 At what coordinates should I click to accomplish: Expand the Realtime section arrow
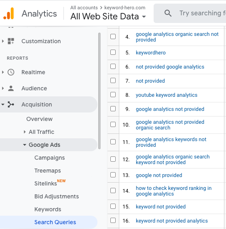tap(3, 72)
